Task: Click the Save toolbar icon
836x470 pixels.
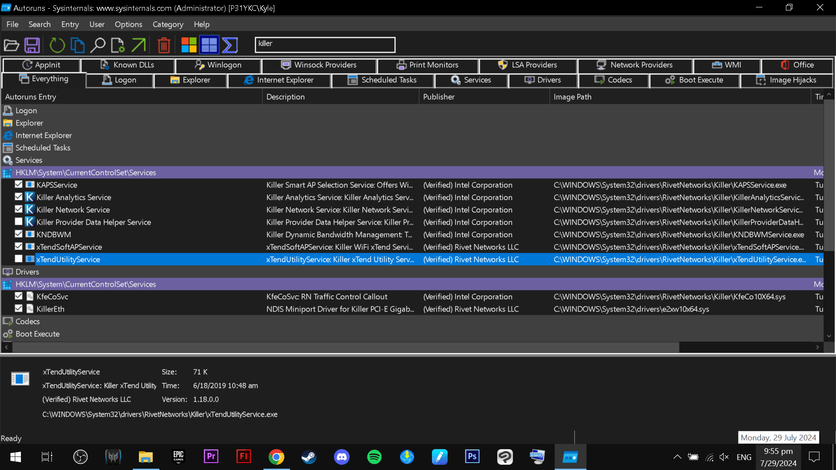Action: click(32, 45)
